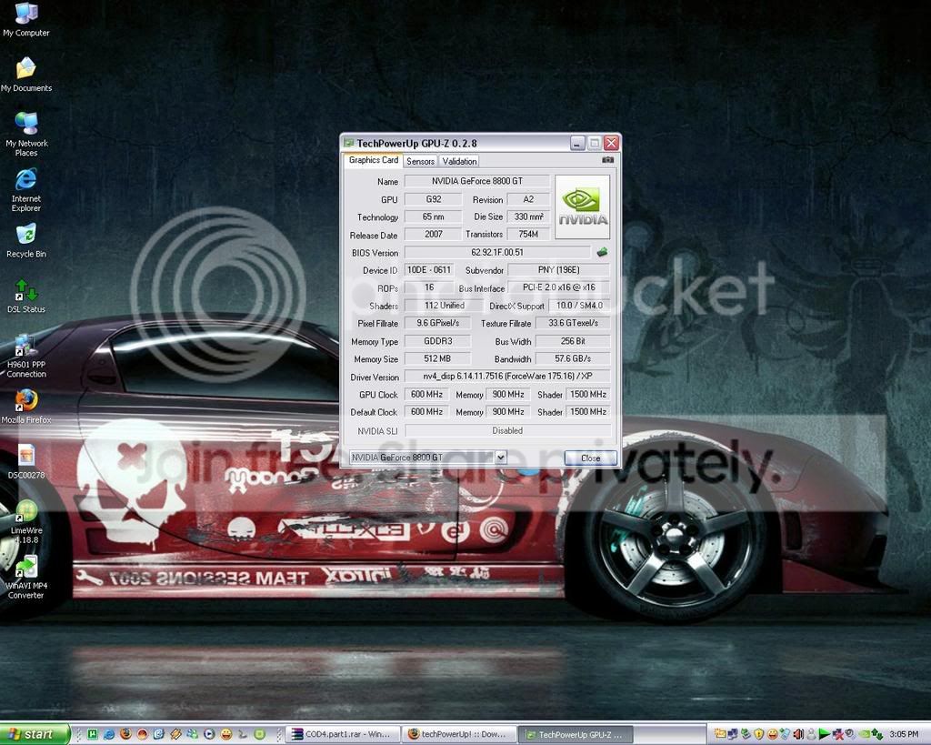Click TechPowerUp GPU-Z taskbar button

coord(576,734)
